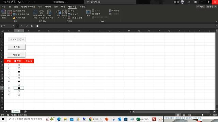Open the Name Box dropdown arrow

click(13, 26)
